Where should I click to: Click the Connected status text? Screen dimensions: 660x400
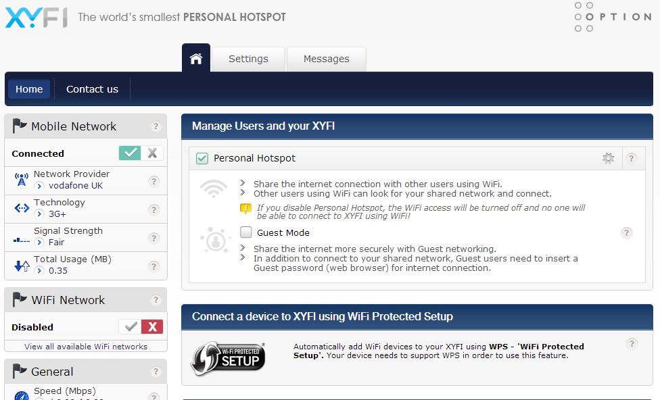(x=38, y=153)
